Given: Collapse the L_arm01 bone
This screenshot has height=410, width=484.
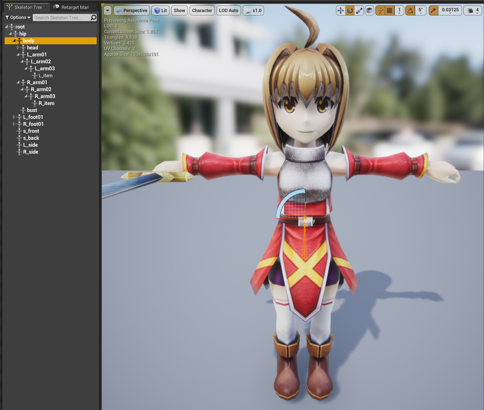Looking at the screenshot, I should tap(18, 54).
